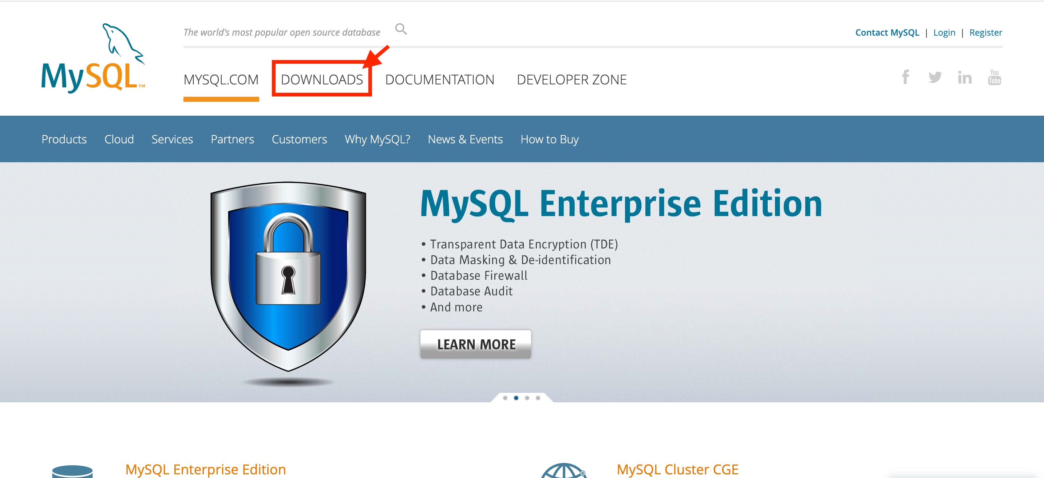Image resolution: width=1044 pixels, height=478 pixels.
Task: Open the Services navigation menu
Action: pos(172,139)
